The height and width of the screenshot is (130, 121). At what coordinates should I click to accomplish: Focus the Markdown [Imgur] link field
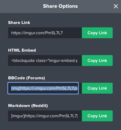pyautogui.click(x=45, y=116)
